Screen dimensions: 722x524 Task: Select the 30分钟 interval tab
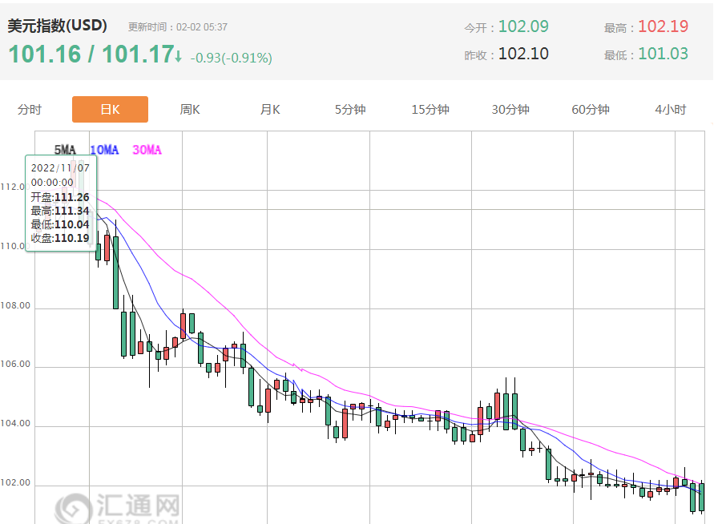(510, 110)
